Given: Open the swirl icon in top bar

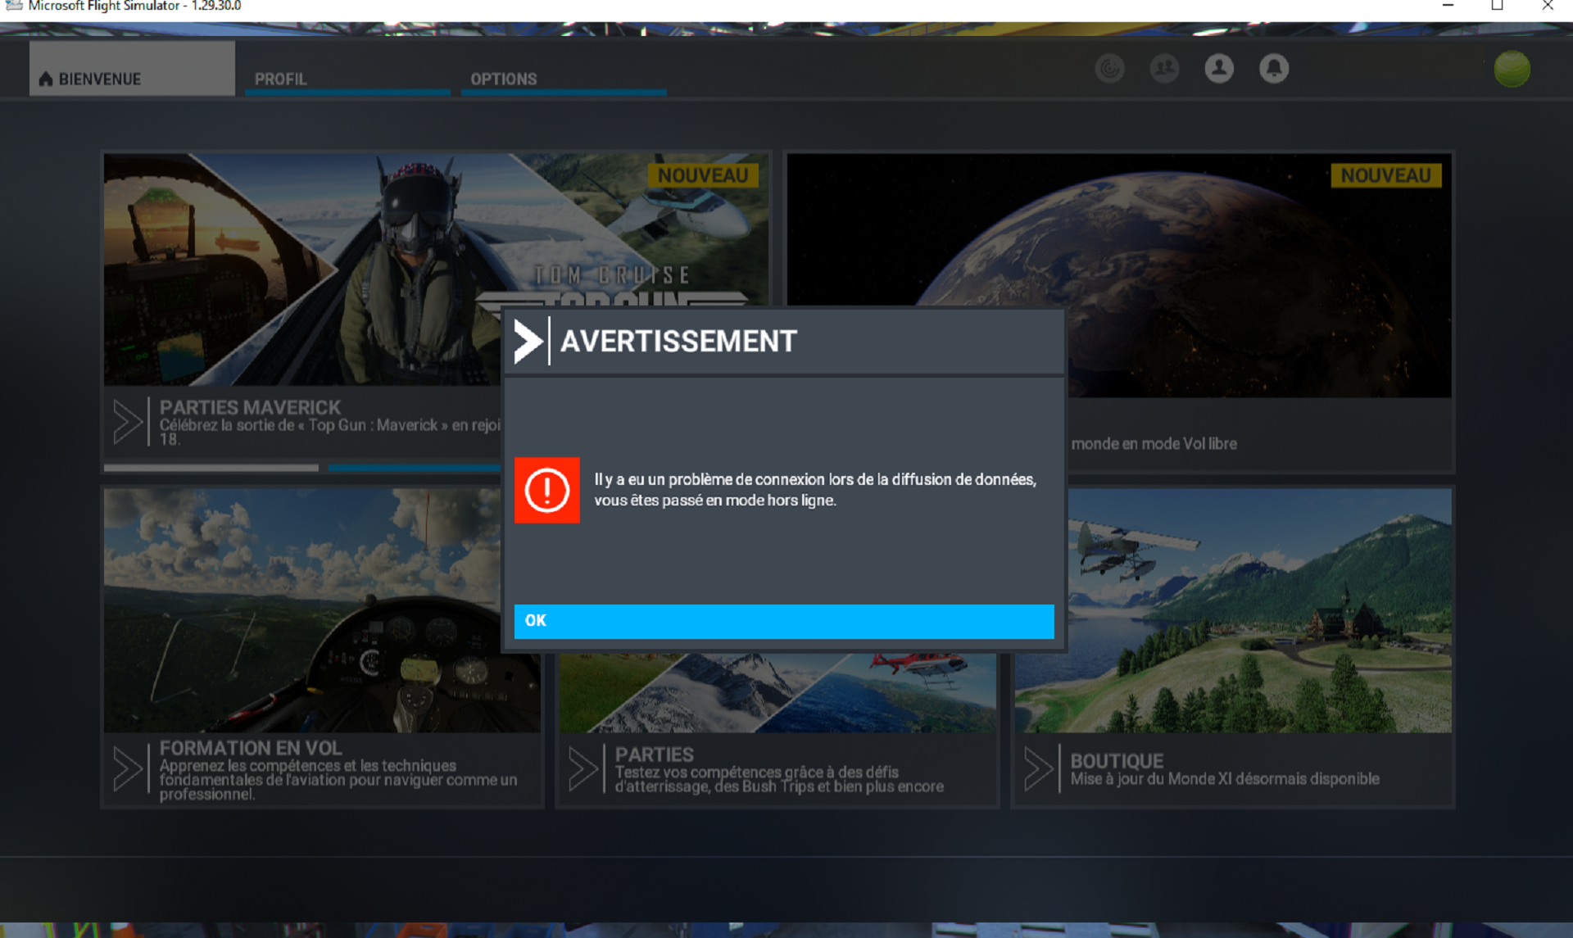Looking at the screenshot, I should [1110, 69].
